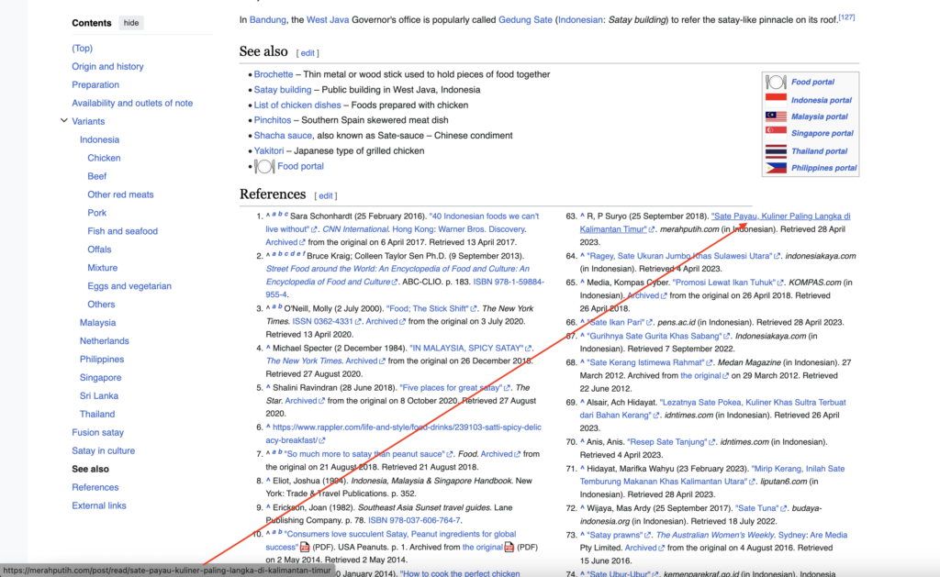Edit the See also section

308,52
